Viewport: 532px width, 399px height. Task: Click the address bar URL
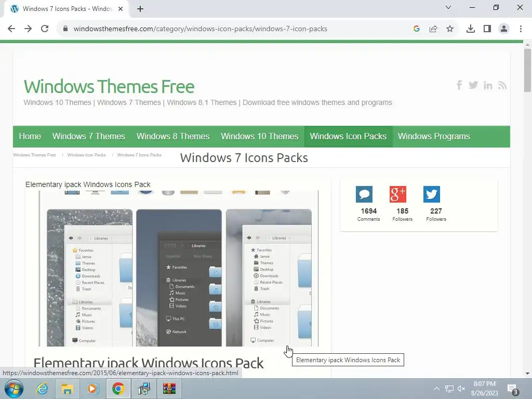[200, 29]
